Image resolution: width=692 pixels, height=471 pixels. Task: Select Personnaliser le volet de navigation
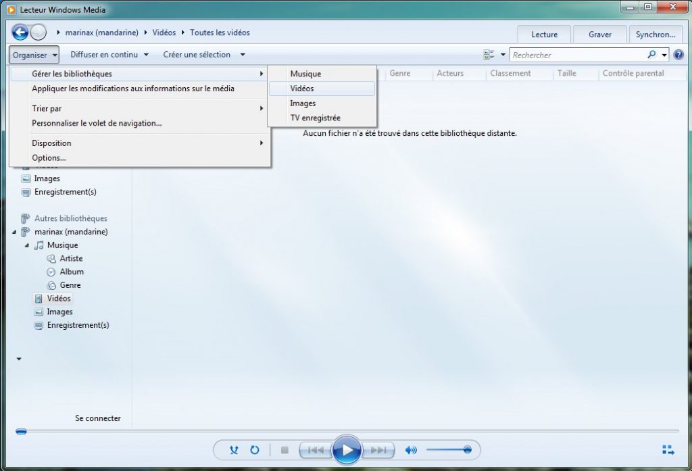coord(138,123)
